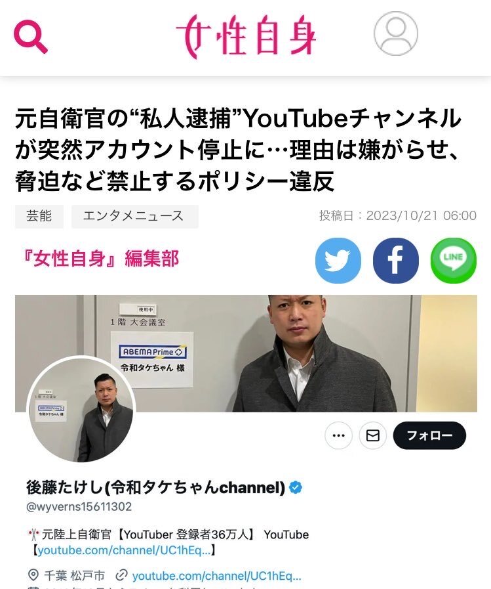Click the @wyverns15611302 handle
Image resolution: width=491 pixels, height=589 pixels.
tap(79, 507)
